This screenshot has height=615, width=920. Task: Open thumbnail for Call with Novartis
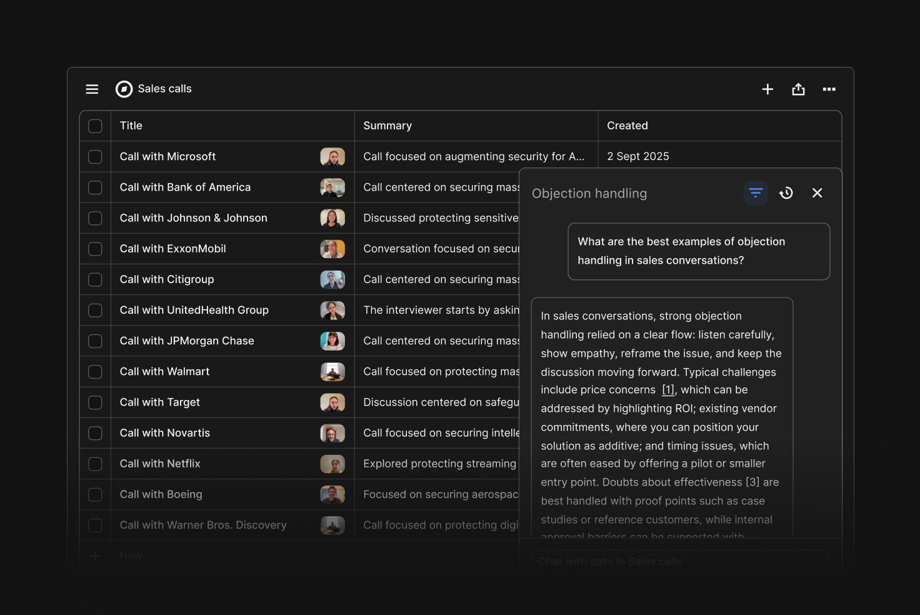point(332,433)
